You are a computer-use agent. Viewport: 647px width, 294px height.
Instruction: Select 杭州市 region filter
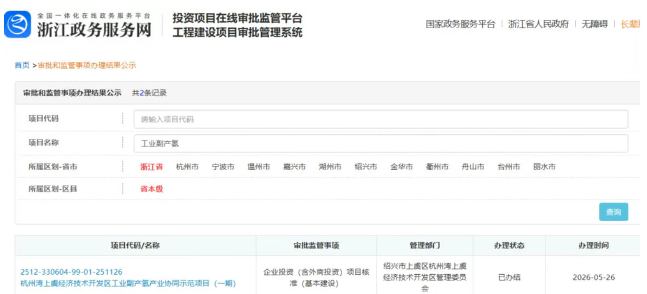(x=187, y=167)
